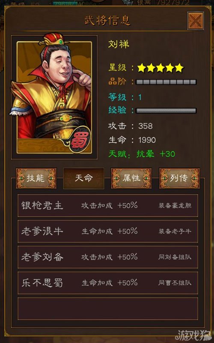The height and width of the screenshot is (343, 214).
Task: Tap the 装备豪龙胆 requirement link
Action: [x=175, y=205]
